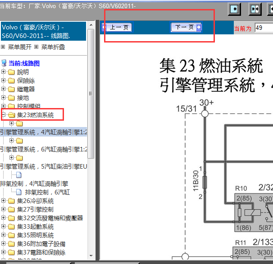Expand the subfolder above 引擎管理系統，5汽缸柴油 entry

coord(11,158)
